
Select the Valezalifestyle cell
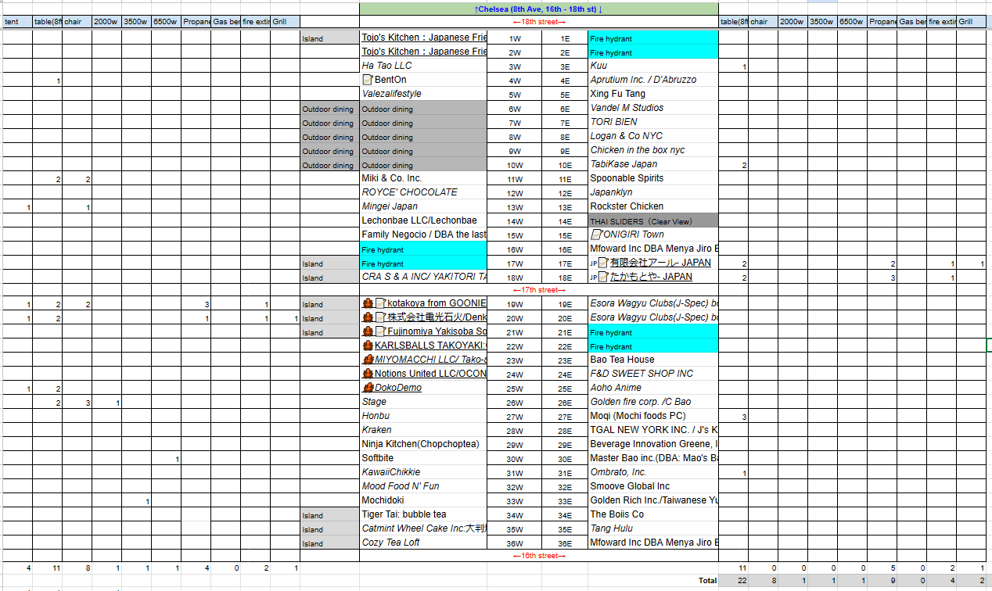(423, 94)
